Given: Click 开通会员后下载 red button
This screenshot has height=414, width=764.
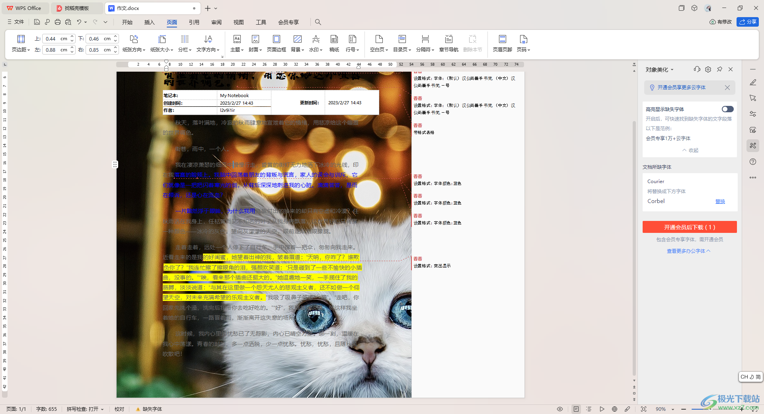Looking at the screenshot, I should point(690,227).
